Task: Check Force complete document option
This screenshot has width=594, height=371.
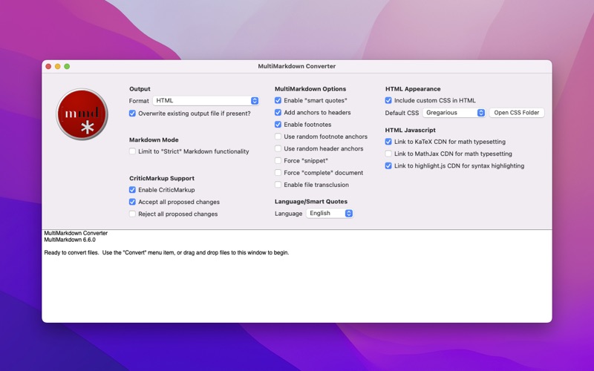Action: point(278,173)
